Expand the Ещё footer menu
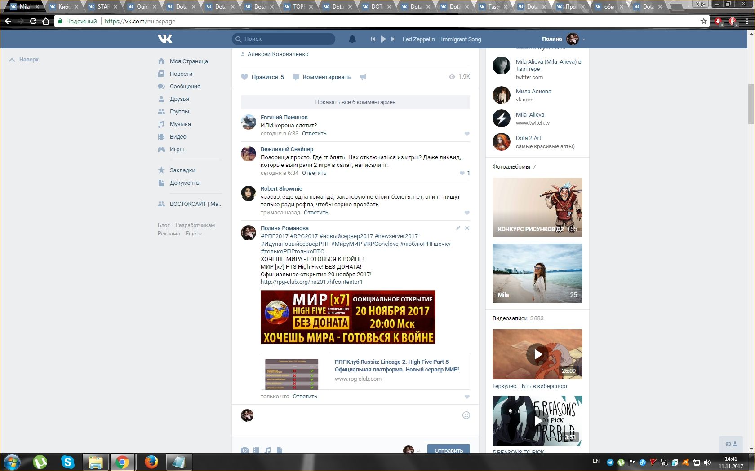 click(194, 234)
